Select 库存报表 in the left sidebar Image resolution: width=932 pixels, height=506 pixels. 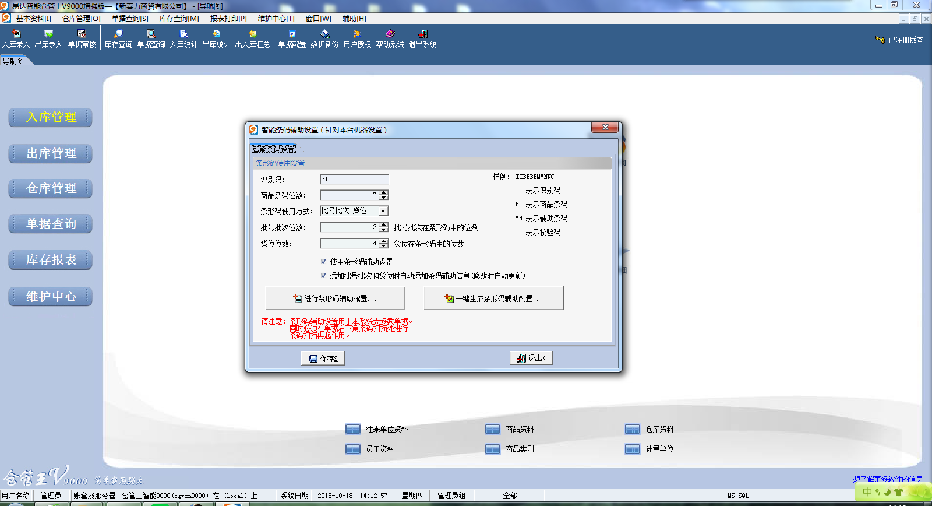coord(51,261)
